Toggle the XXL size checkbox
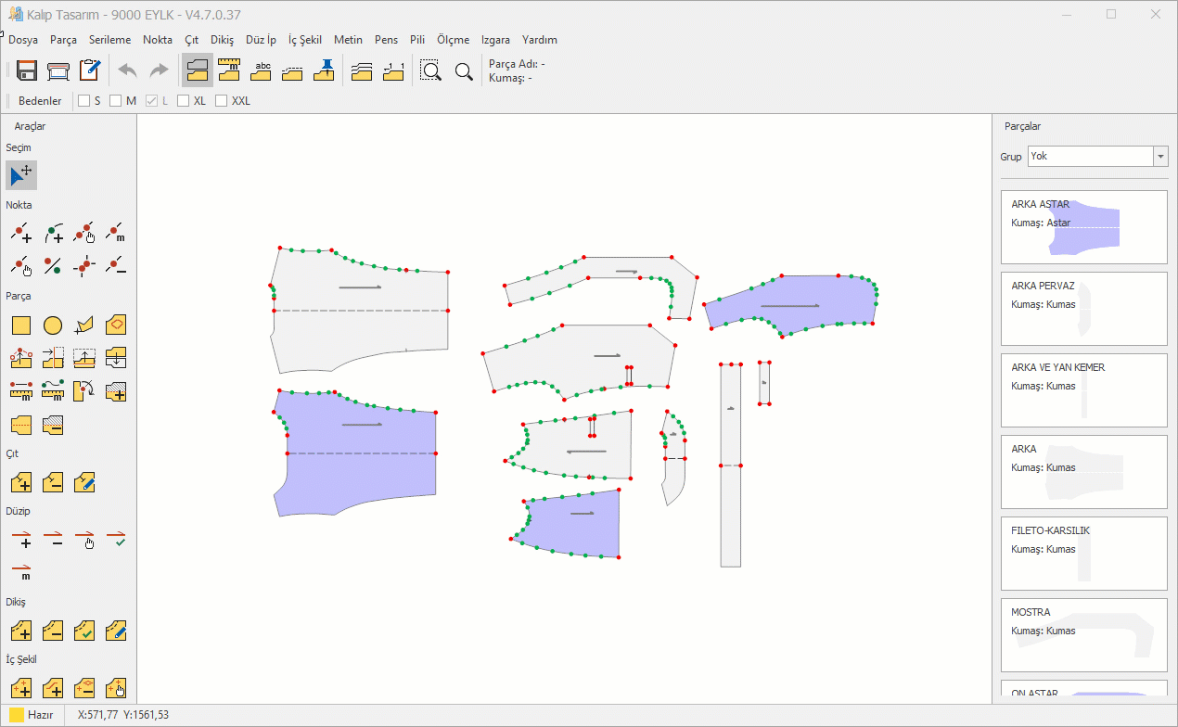This screenshot has height=727, width=1178. pyautogui.click(x=222, y=101)
